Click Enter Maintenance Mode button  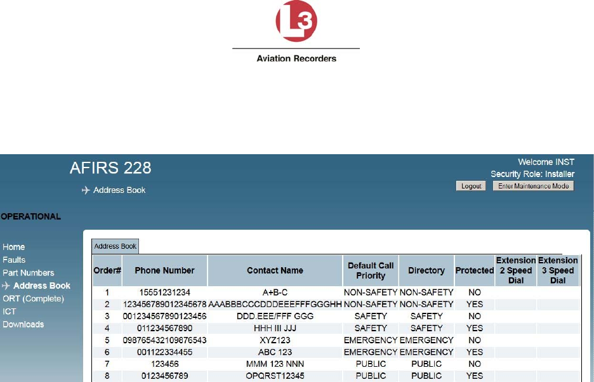[533, 186]
